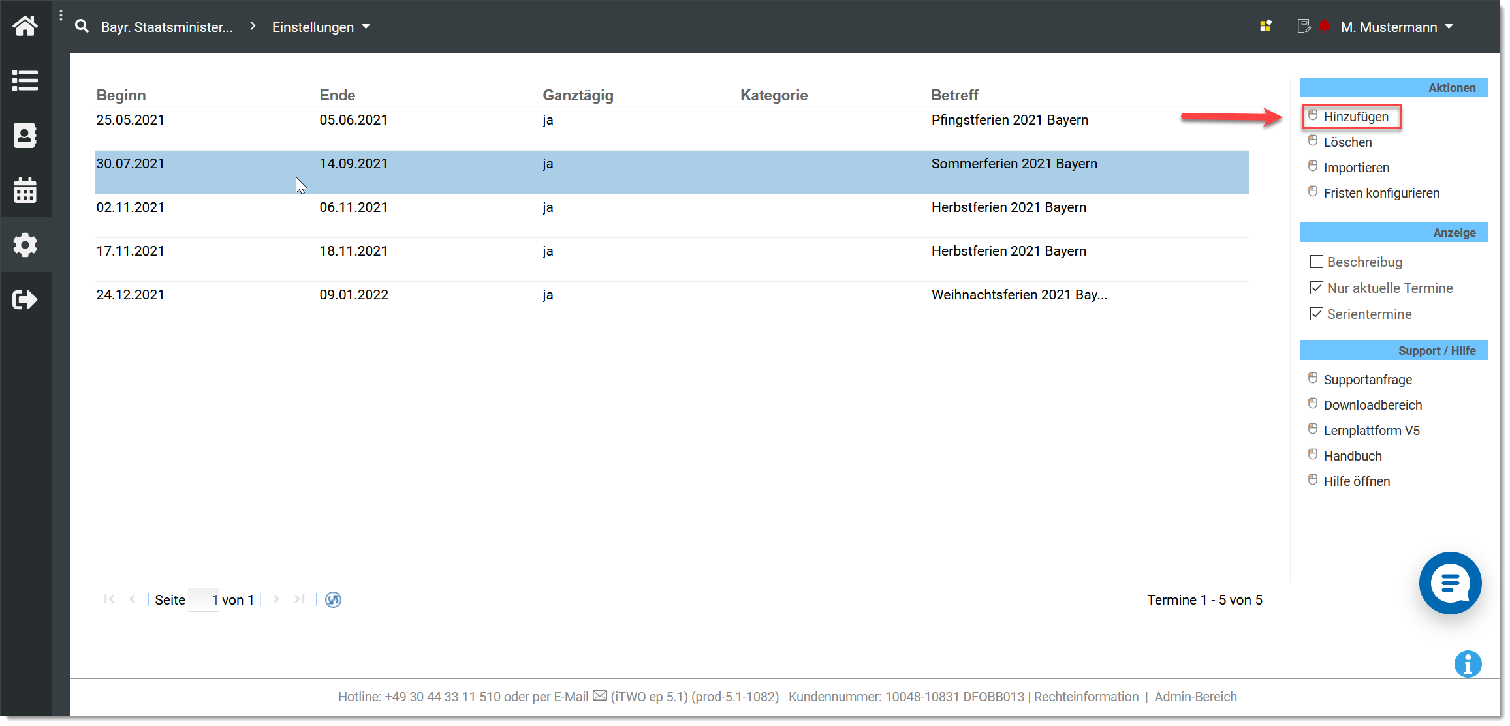Click the three-dot menu at top left

61,16
